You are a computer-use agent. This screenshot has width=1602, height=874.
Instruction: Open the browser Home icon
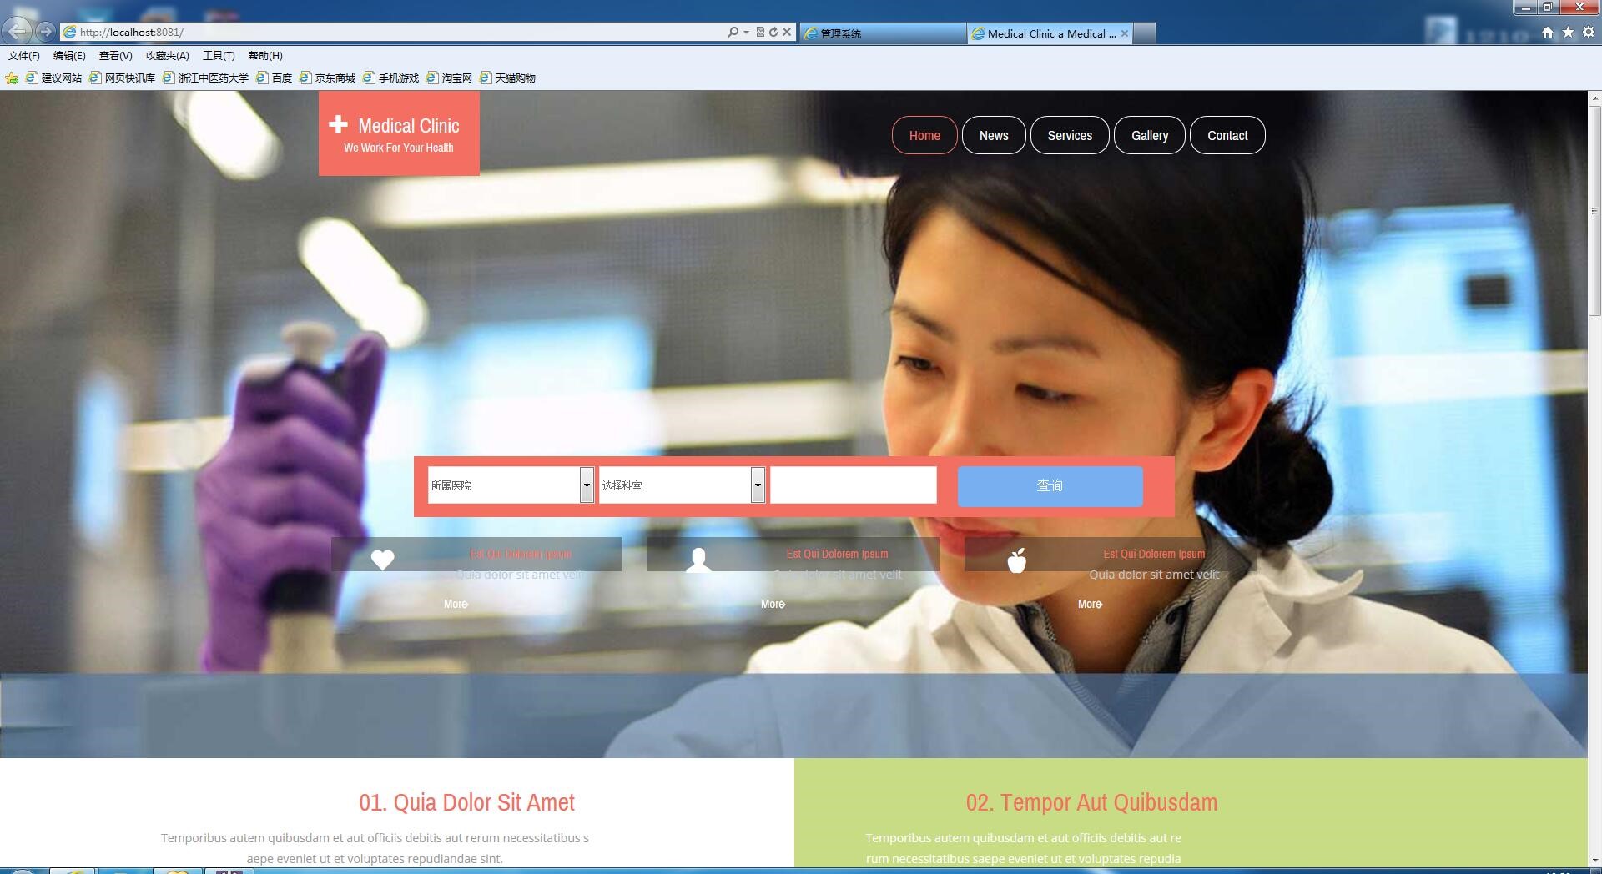[1548, 33]
